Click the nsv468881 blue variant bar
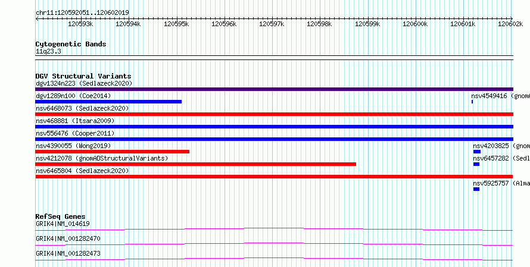 point(274,127)
